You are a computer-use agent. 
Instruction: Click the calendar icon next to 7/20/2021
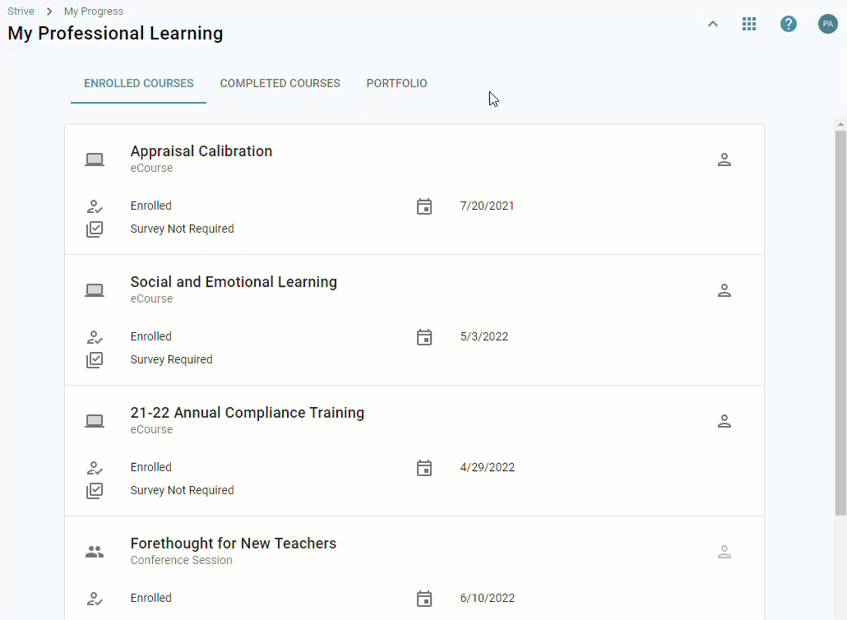click(425, 206)
